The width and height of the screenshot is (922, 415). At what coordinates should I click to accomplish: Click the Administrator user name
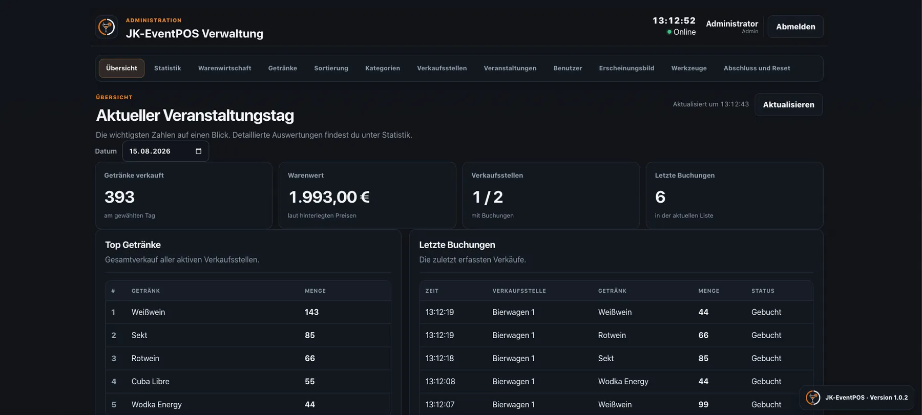[x=732, y=24]
